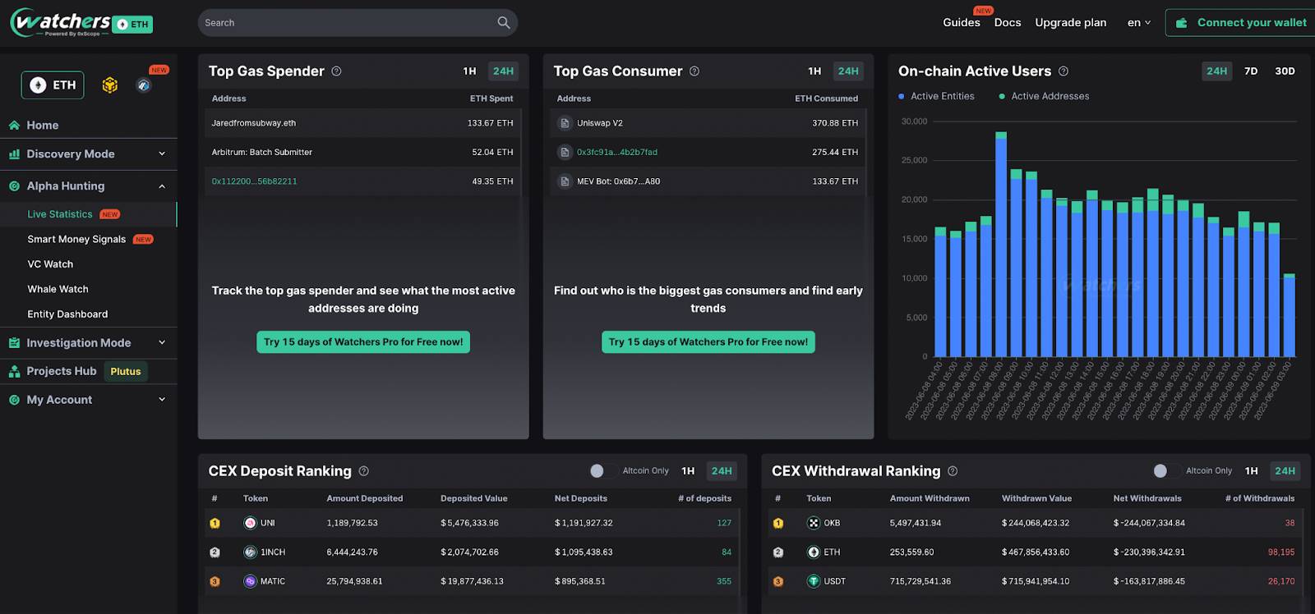Select 1H in Top Gas Consumer
Viewport: 1315px width, 614px height.
(x=814, y=71)
